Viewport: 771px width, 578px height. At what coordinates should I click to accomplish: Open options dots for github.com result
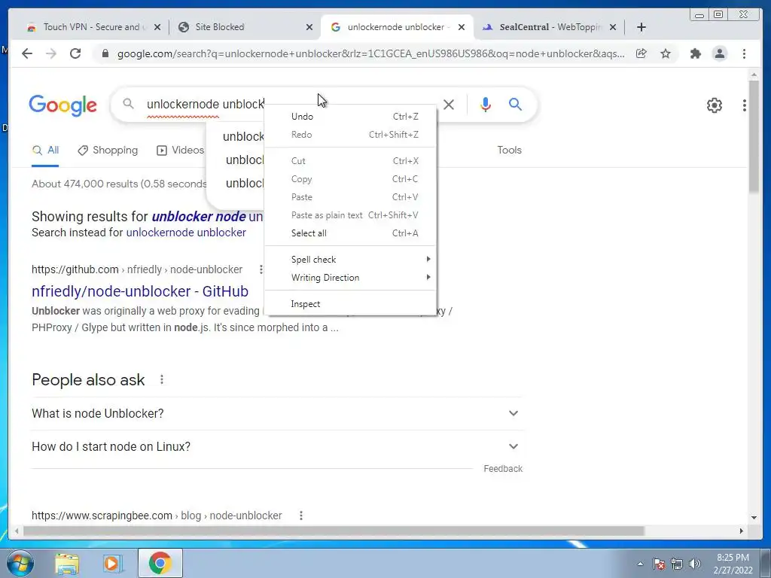point(261,269)
